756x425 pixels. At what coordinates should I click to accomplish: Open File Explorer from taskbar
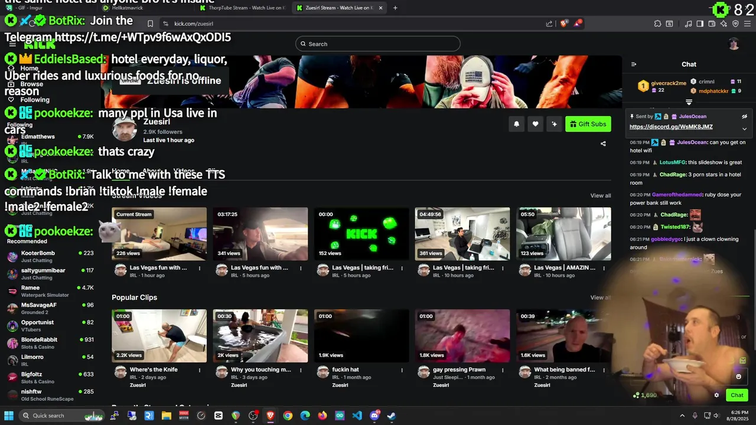point(167,416)
